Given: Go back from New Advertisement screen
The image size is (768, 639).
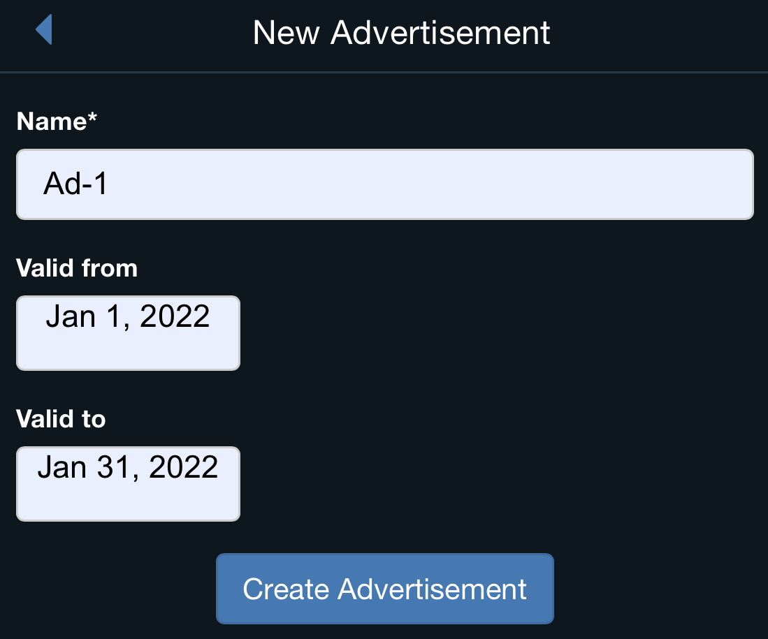Looking at the screenshot, I should point(43,31).
